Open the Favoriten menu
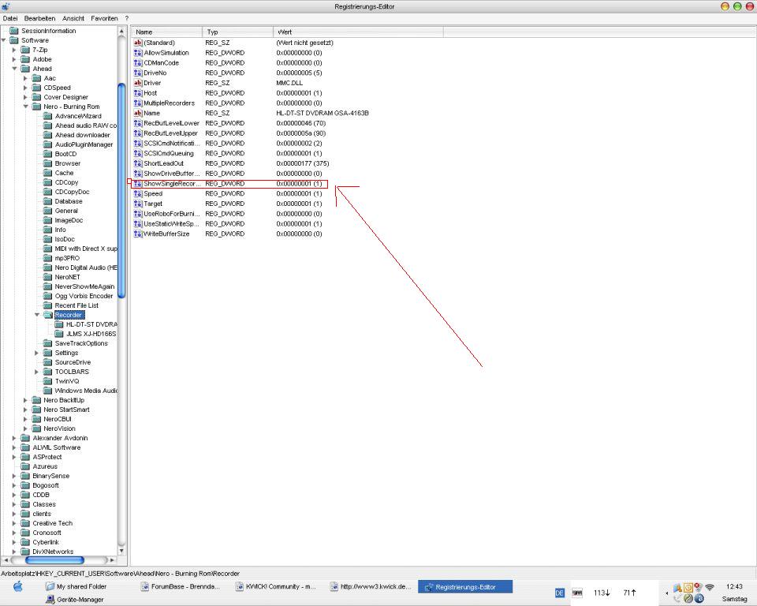Viewport: 757px width, 606px height. [104, 18]
